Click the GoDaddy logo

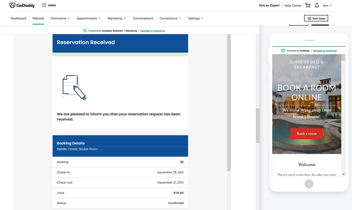[22, 5]
